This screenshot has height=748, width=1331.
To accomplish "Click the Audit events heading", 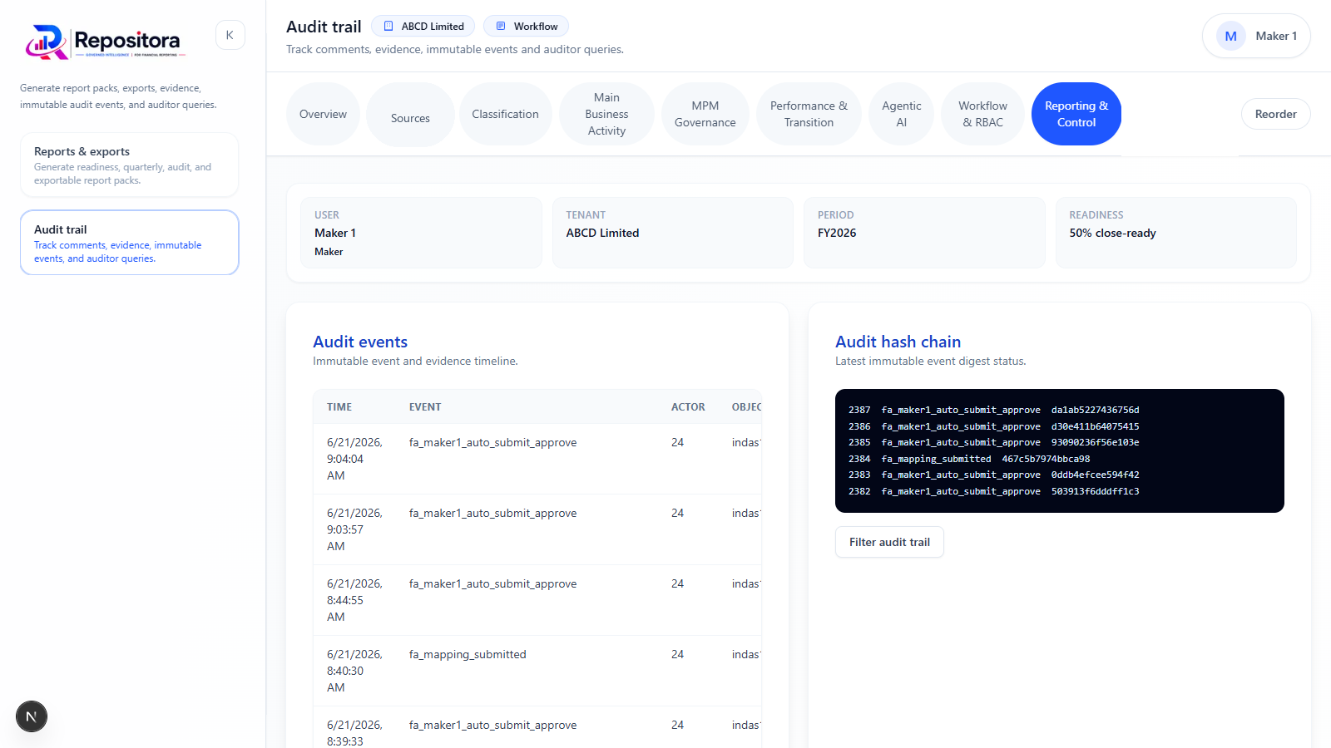I will [360, 342].
